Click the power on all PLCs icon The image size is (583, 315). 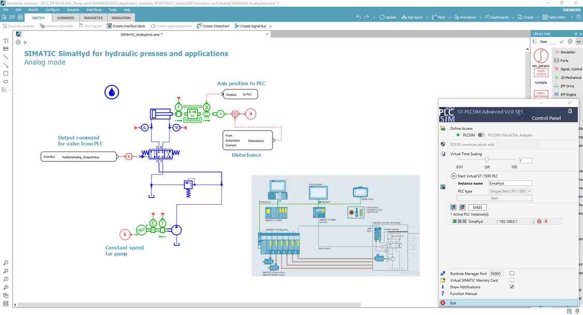coord(453,207)
